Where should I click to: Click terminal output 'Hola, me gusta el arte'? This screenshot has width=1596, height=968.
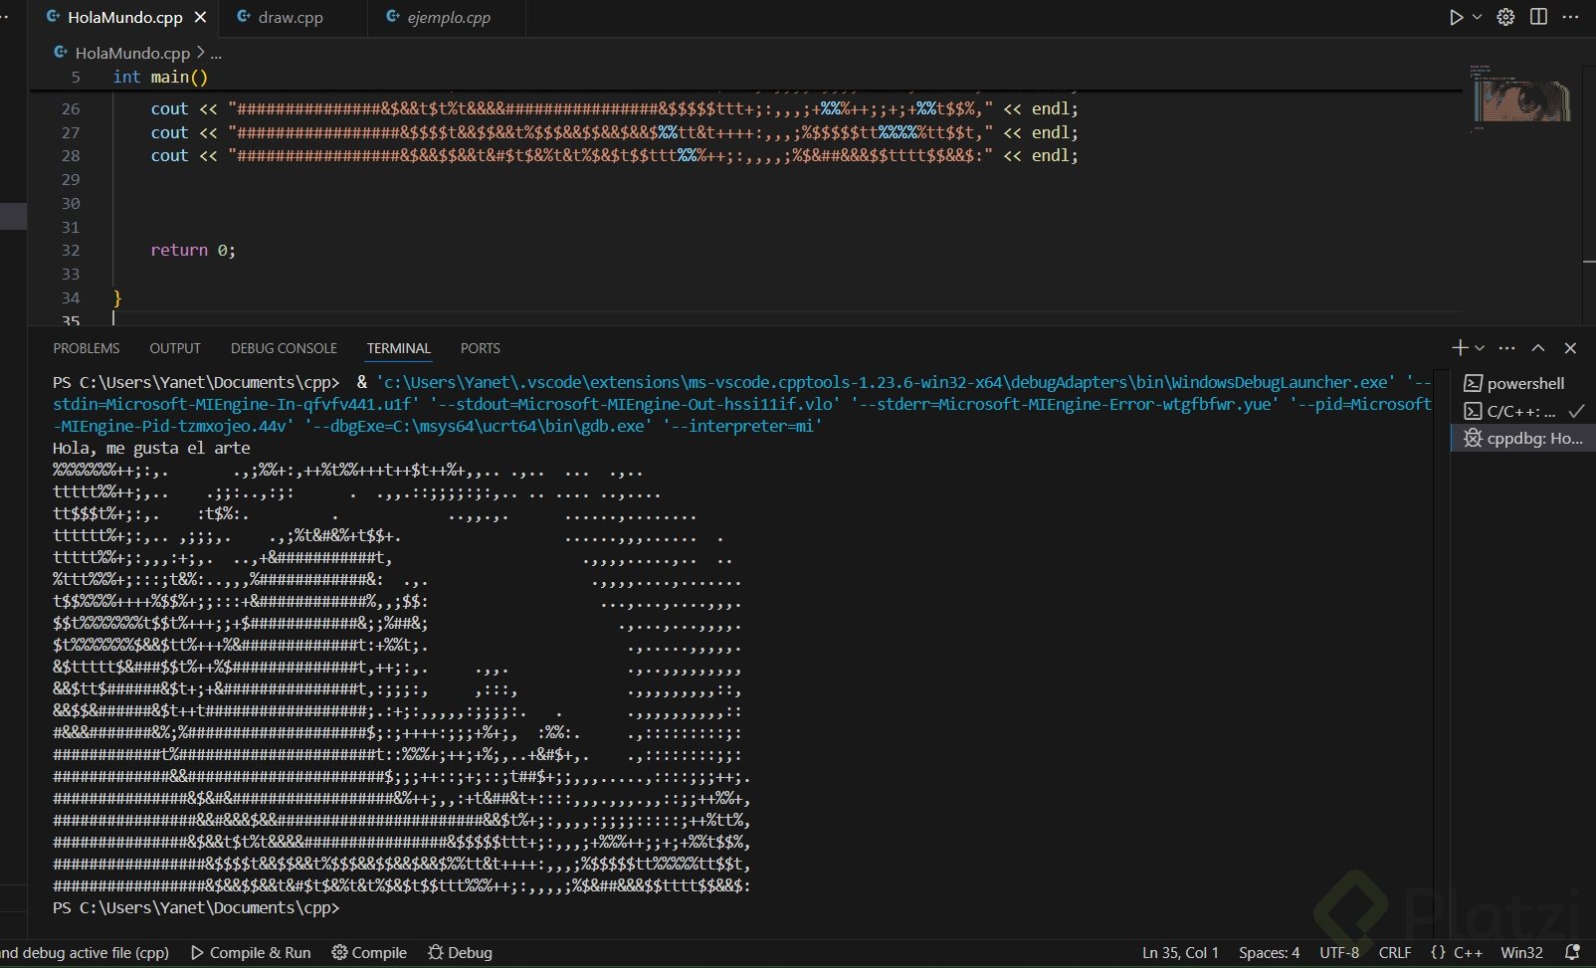tap(151, 448)
